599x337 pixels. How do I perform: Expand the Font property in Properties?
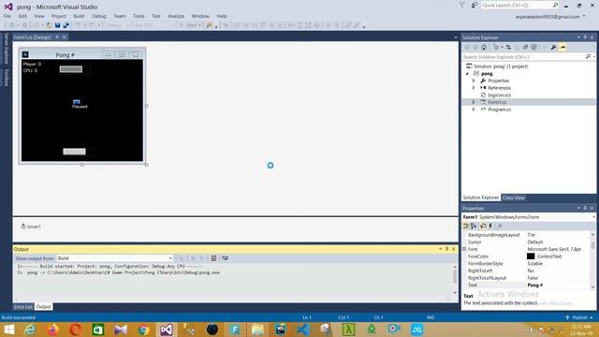tap(464, 249)
